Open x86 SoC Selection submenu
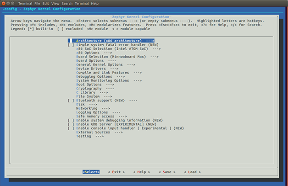 118,49
